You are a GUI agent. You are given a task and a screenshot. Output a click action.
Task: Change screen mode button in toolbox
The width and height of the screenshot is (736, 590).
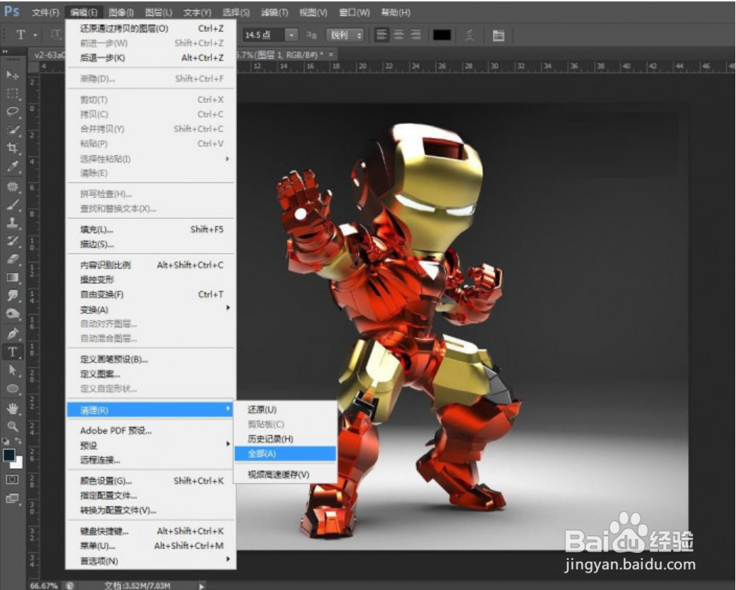(x=13, y=498)
